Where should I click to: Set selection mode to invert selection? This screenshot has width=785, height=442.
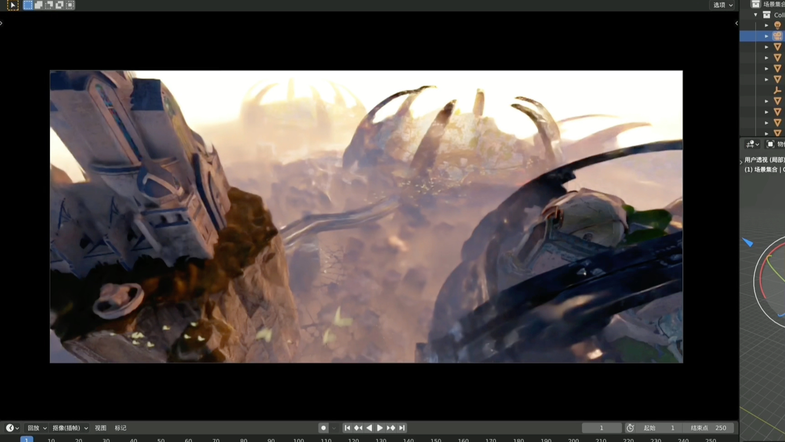point(59,5)
